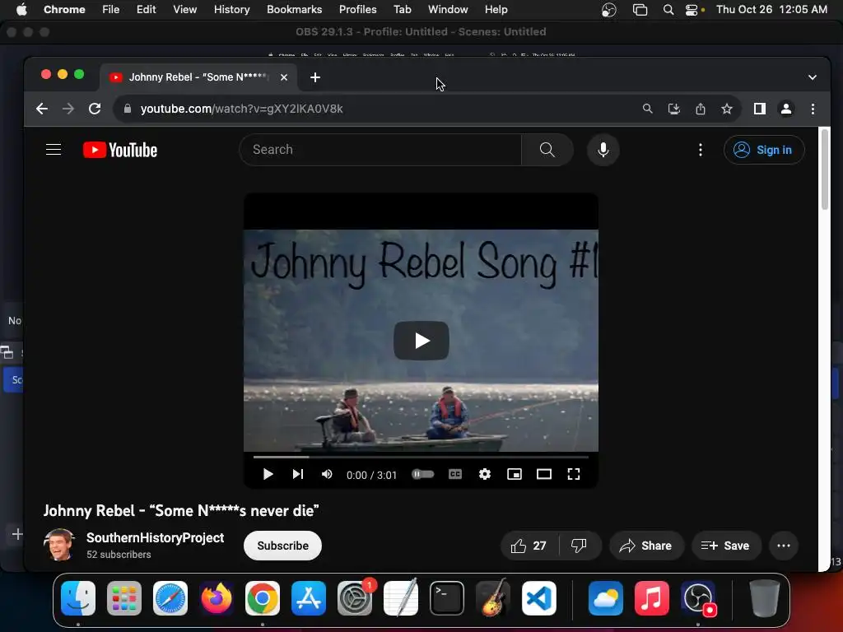Open YouTube settings three-dot menu
The width and height of the screenshot is (843, 632).
pos(700,150)
